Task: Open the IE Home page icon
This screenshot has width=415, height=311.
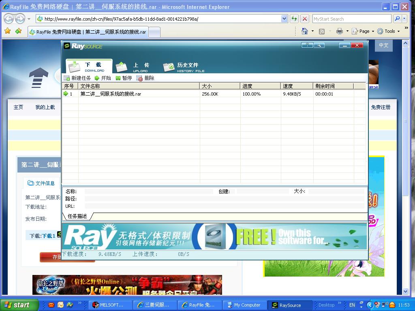Action: point(305,31)
